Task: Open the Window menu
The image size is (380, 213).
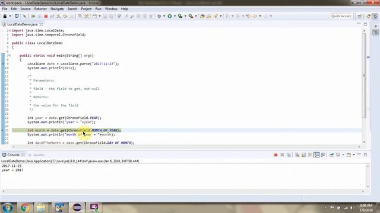Action: pyautogui.click(x=111, y=9)
